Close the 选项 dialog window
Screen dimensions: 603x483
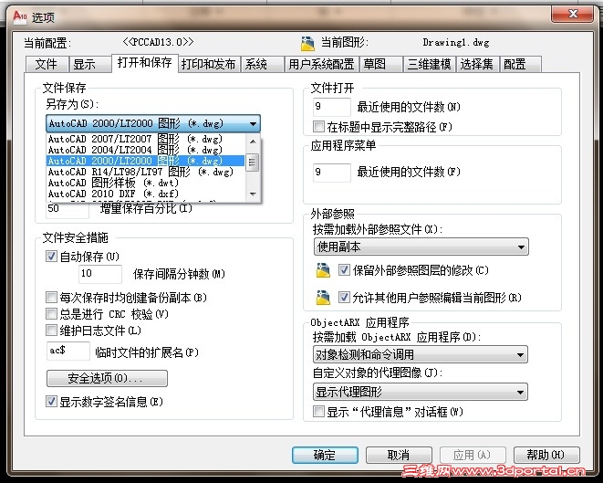573,14
